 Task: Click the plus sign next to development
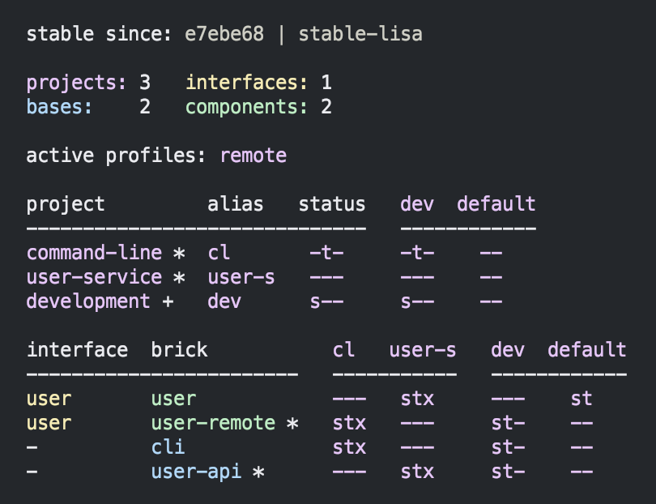coord(168,301)
